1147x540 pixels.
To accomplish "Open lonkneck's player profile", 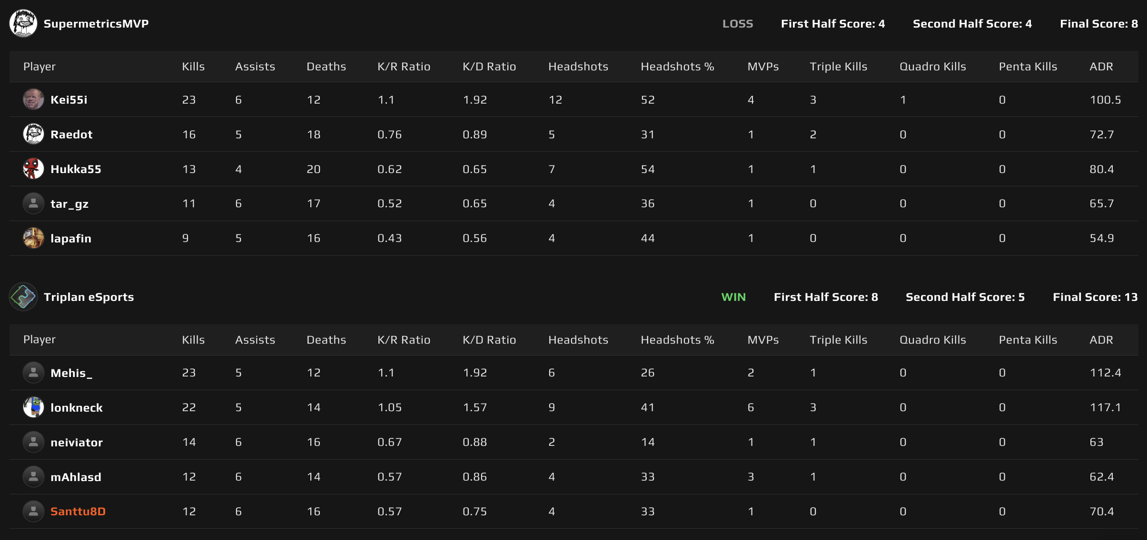I will (x=76, y=407).
